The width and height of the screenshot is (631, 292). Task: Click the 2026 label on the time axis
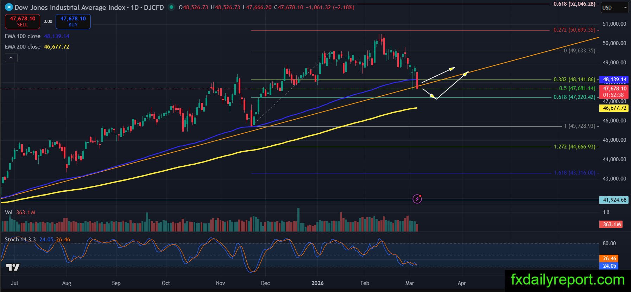click(x=317, y=283)
